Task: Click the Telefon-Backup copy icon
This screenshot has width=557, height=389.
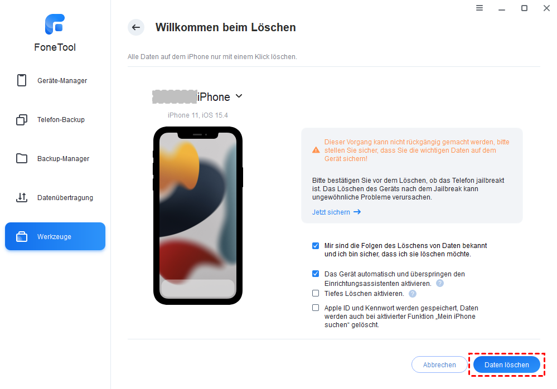Action: 22,120
